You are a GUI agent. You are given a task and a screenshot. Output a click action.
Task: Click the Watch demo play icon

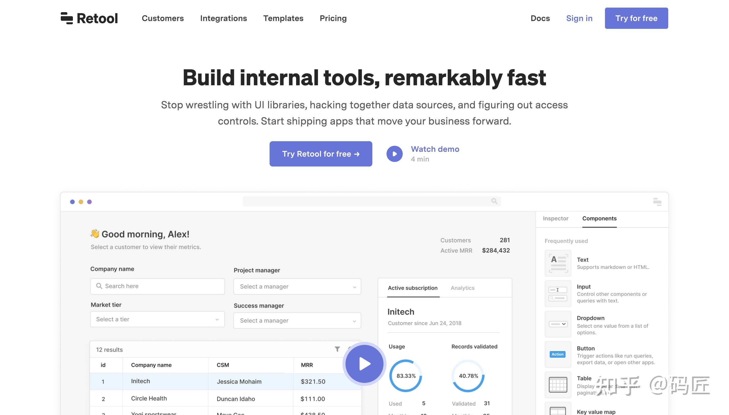point(394,154)
